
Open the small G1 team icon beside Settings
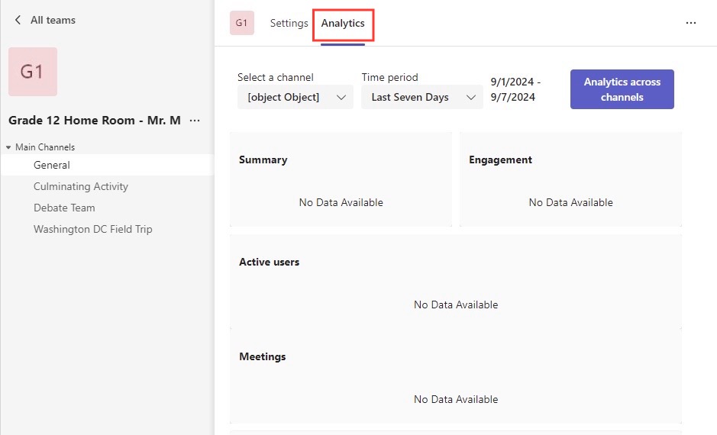pyautogui.click(x=242, y=23)
